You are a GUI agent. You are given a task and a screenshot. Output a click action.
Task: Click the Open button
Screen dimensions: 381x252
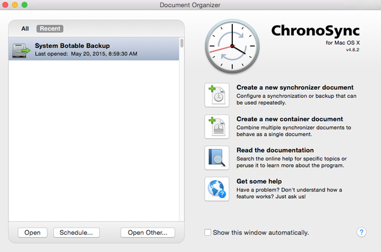pyautogui.click(x=32, y=233)
